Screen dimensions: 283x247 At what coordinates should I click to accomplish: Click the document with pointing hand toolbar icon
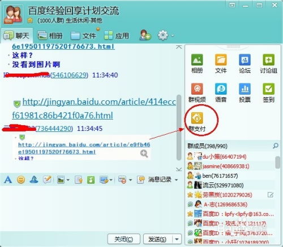point(78,180)
